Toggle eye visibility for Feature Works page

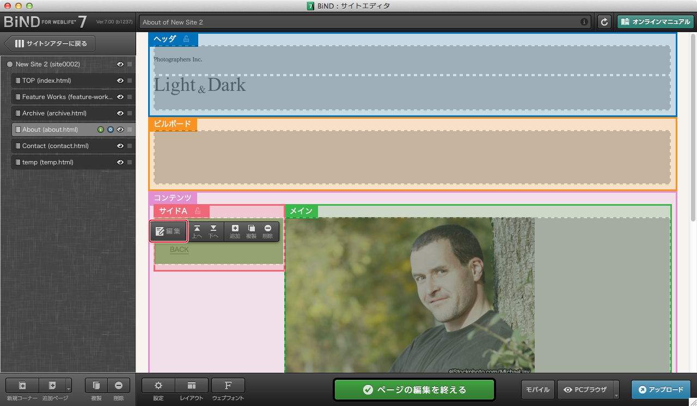pos(120,97)
